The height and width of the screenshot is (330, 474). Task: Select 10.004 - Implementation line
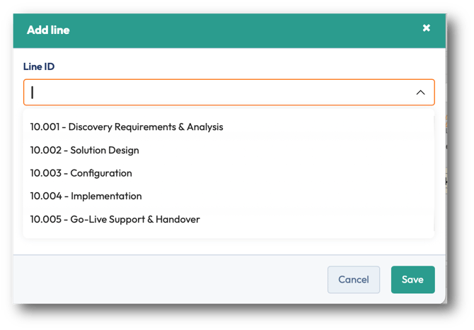86,196
